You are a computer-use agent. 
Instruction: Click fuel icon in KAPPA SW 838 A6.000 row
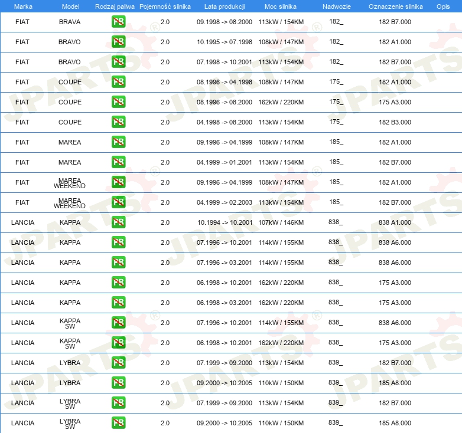[x=118, y=323]
